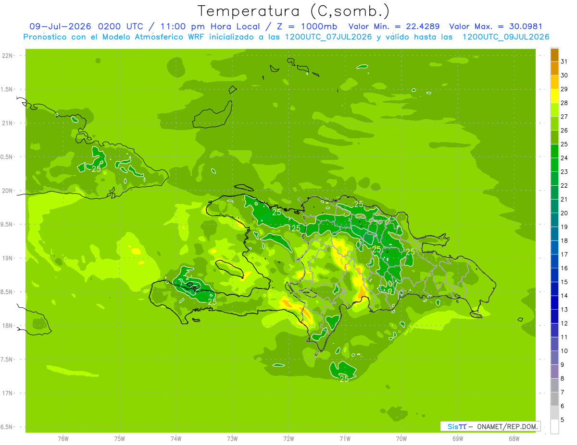Click the 'Valor Min. = 22.4289' value
The height and width of the screenshot is (445, 577).
[393, 26]
